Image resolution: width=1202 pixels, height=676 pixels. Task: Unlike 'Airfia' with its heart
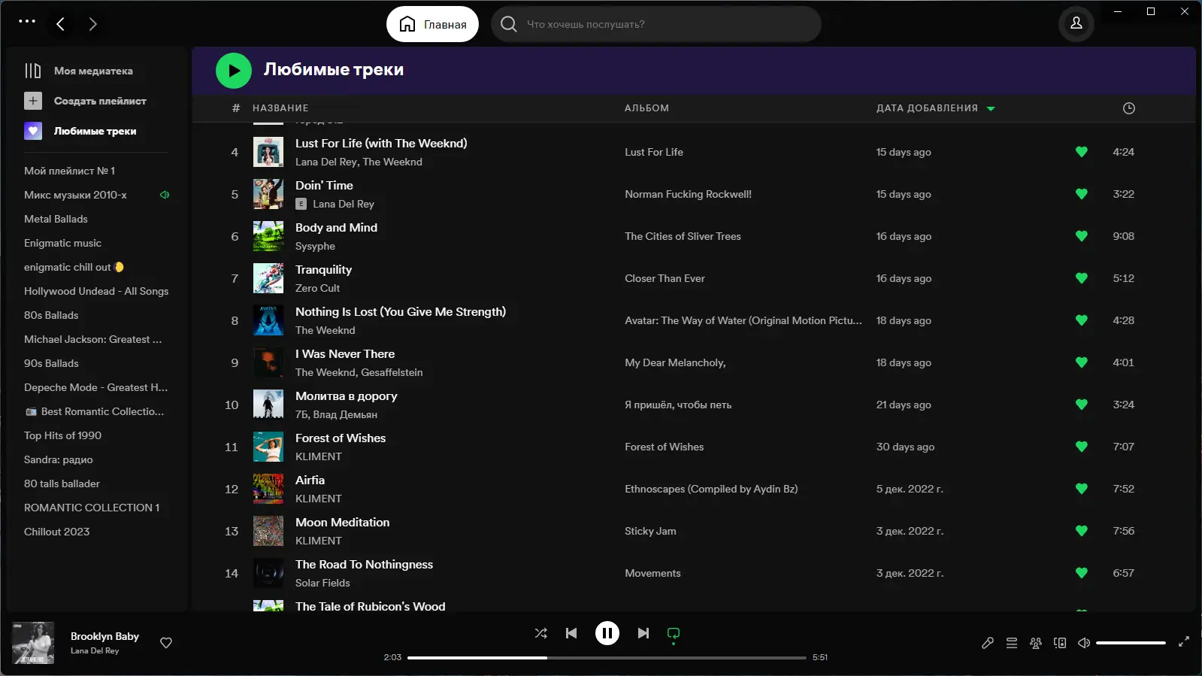(1082, 489)
